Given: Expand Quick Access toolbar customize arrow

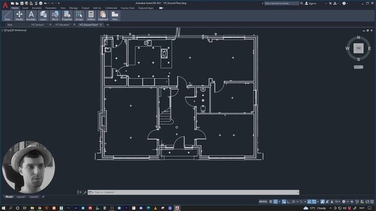Looking at the screenshot, I should pyautogui.click(x=59, y=4).
